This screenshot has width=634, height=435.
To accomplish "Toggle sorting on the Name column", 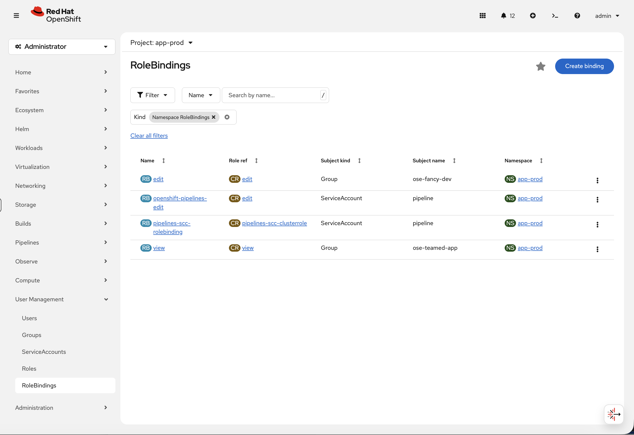I will 164,160.
